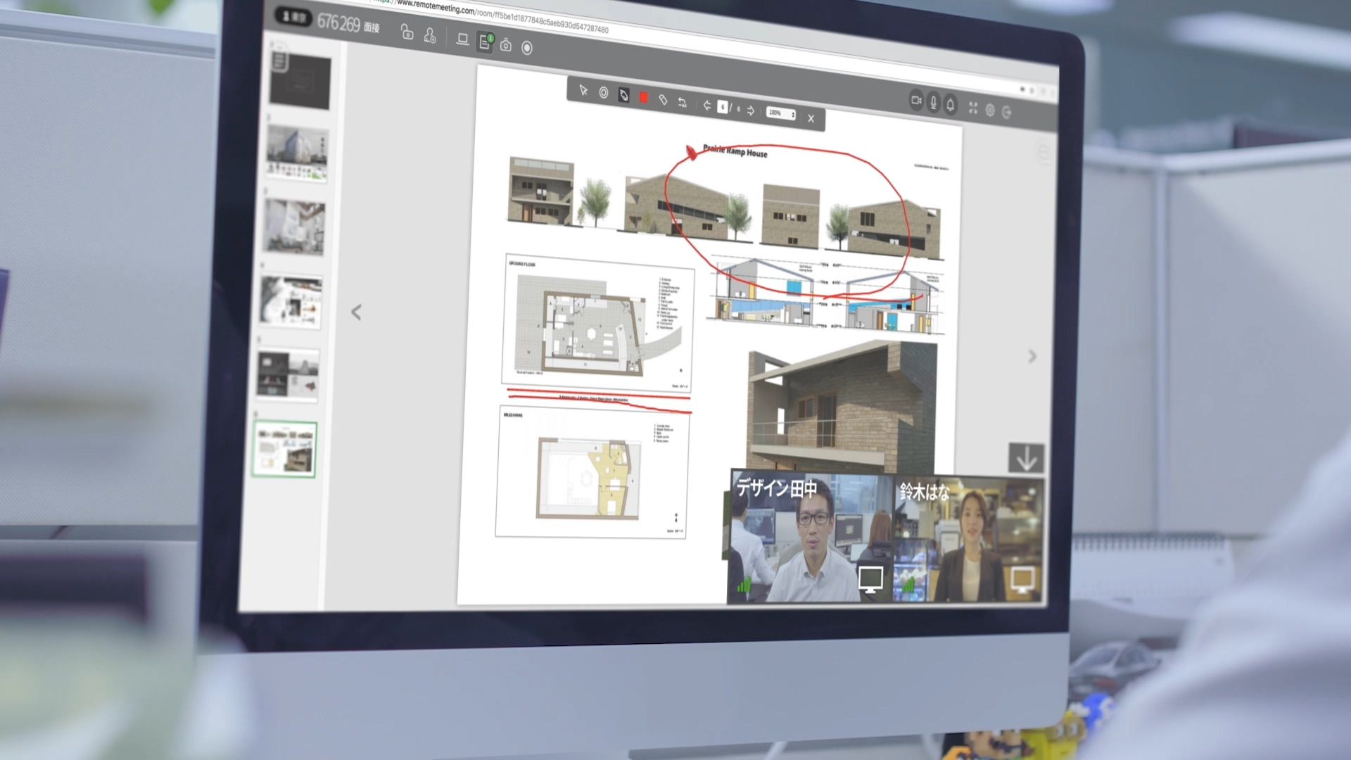Select the second building exterior thumbnail
The height and width of the screenshot is (760, 1351).
[297, 153]
